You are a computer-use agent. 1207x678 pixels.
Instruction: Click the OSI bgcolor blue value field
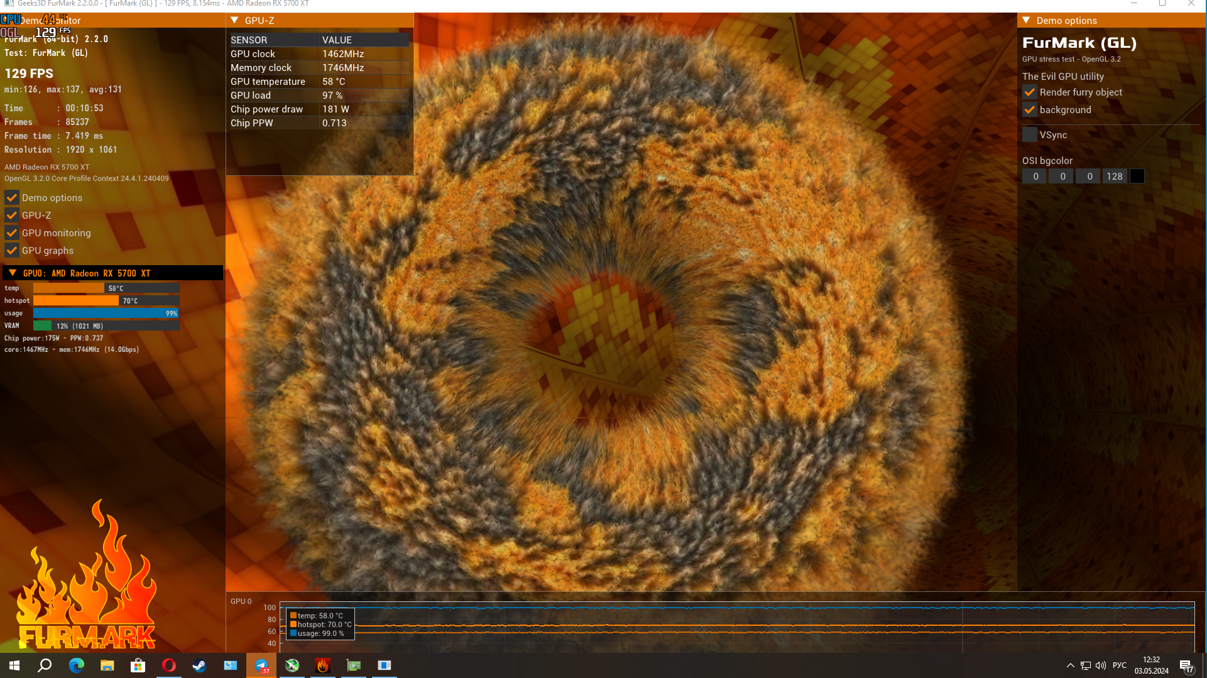(1089, 177)
